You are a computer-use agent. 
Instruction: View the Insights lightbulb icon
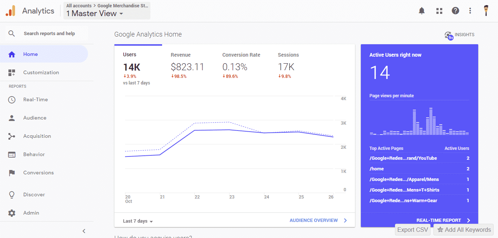tap(448, 35)
